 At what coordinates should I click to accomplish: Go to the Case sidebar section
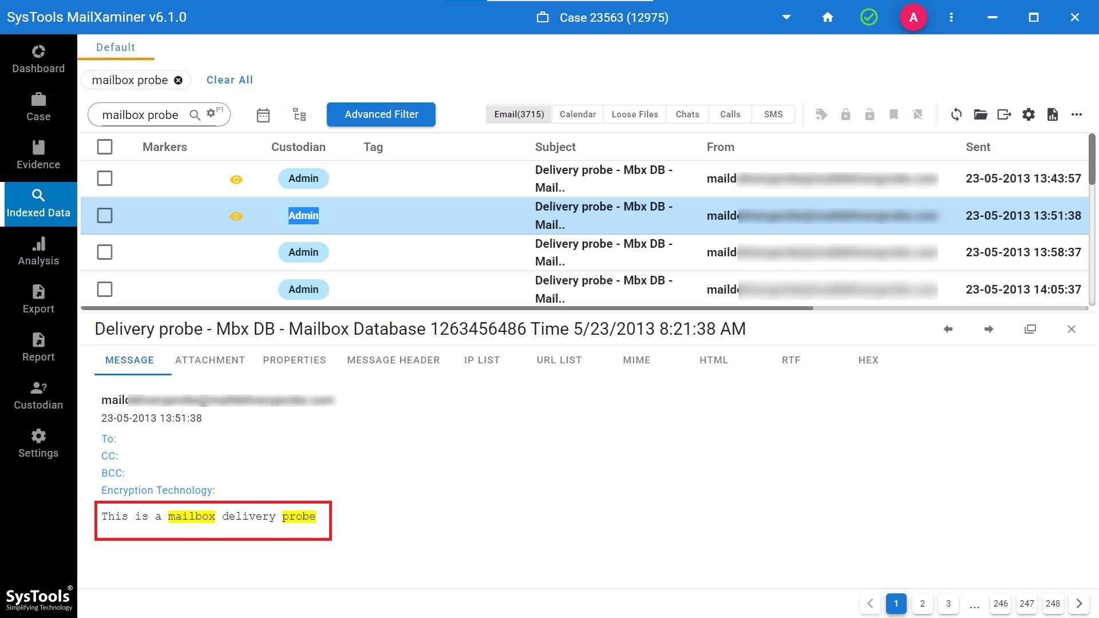[x=38, y=108]
